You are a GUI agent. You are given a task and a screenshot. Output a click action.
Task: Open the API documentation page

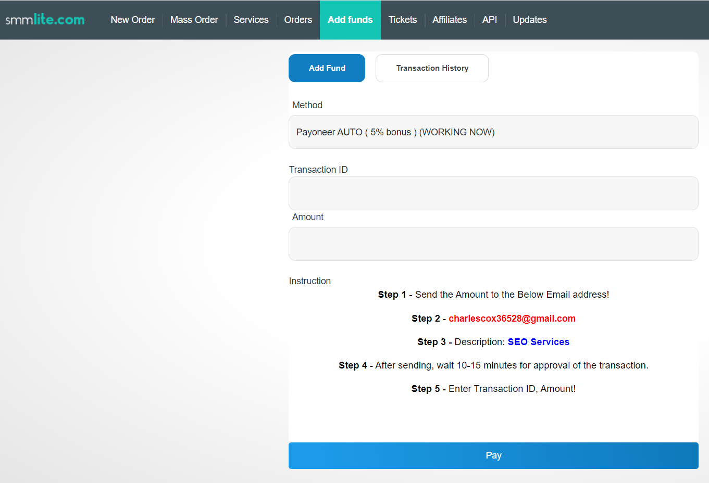coord(489,20)
